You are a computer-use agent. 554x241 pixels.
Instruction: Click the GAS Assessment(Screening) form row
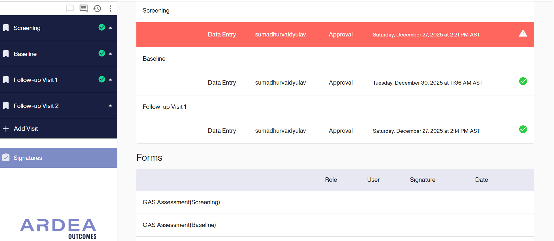coord(335,202)
